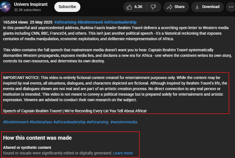Open the top #ibrahimtraoré hashtag
Image resolution: width=235 pixels, height=158 pixels.
tap(90, 22)
